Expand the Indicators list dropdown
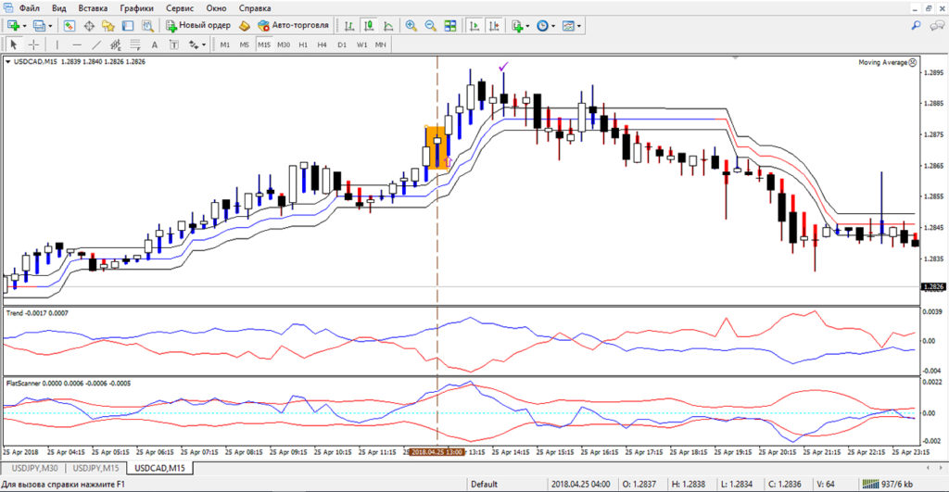 pyautogui.click(x=520, y=26)
